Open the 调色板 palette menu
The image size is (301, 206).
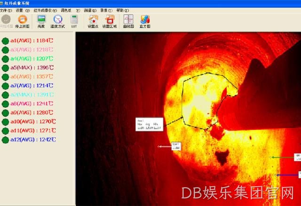(70, 10)
